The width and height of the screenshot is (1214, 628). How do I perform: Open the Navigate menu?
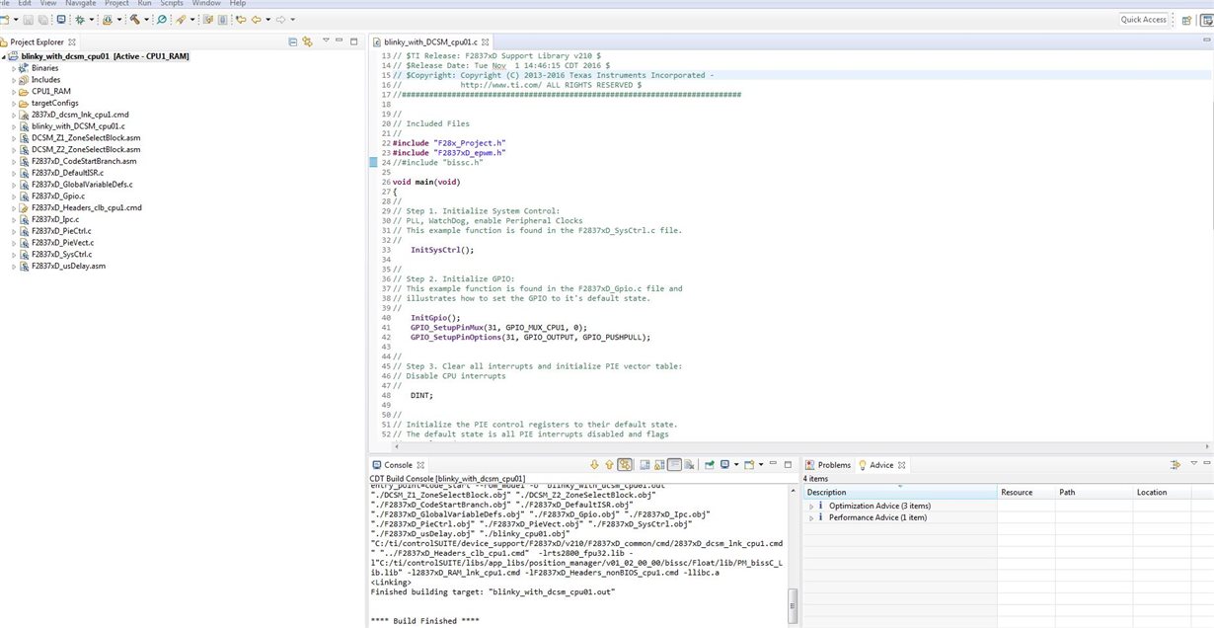pyautogui.click(x=81, y=3)
